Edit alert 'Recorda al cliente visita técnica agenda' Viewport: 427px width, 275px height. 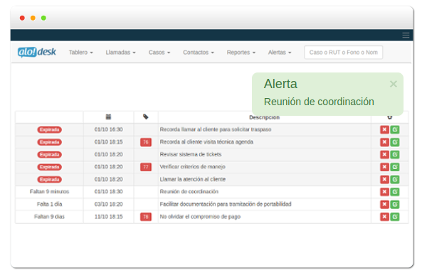(395, 142)
